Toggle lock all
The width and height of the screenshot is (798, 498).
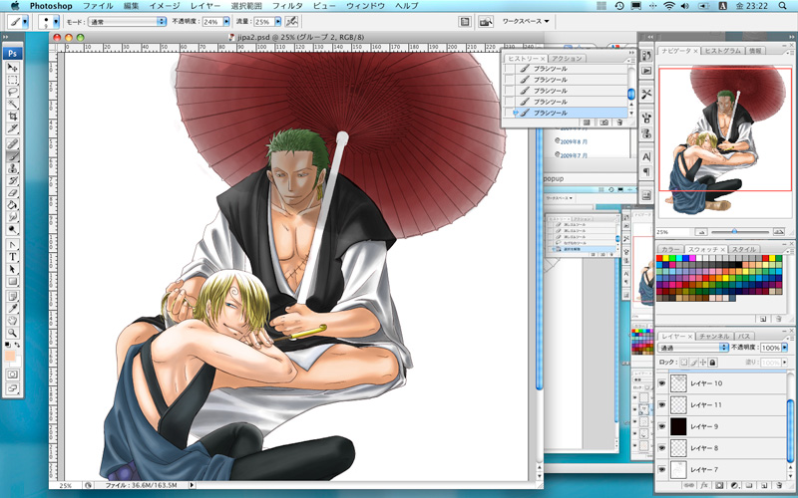713,363
